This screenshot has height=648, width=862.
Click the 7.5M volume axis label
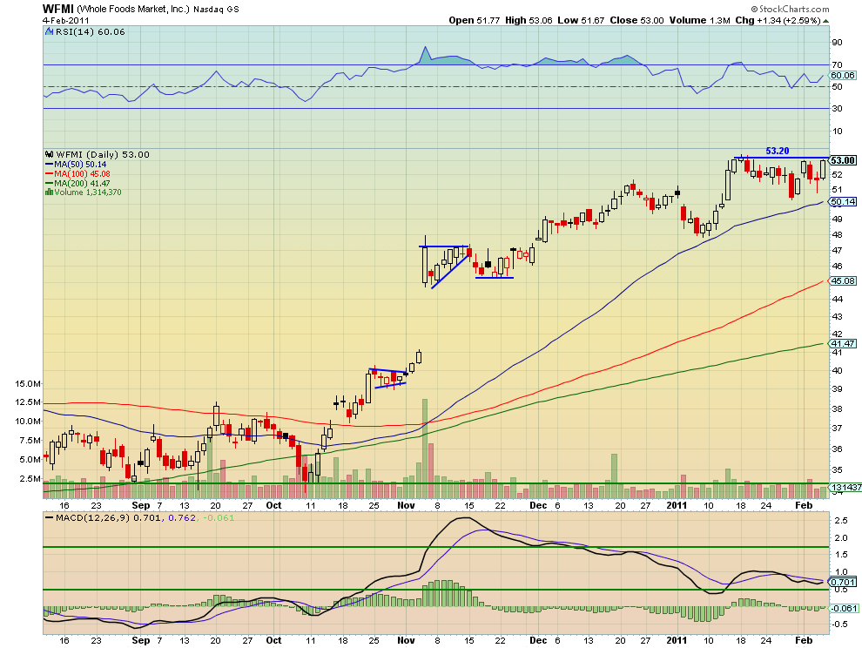30,440
